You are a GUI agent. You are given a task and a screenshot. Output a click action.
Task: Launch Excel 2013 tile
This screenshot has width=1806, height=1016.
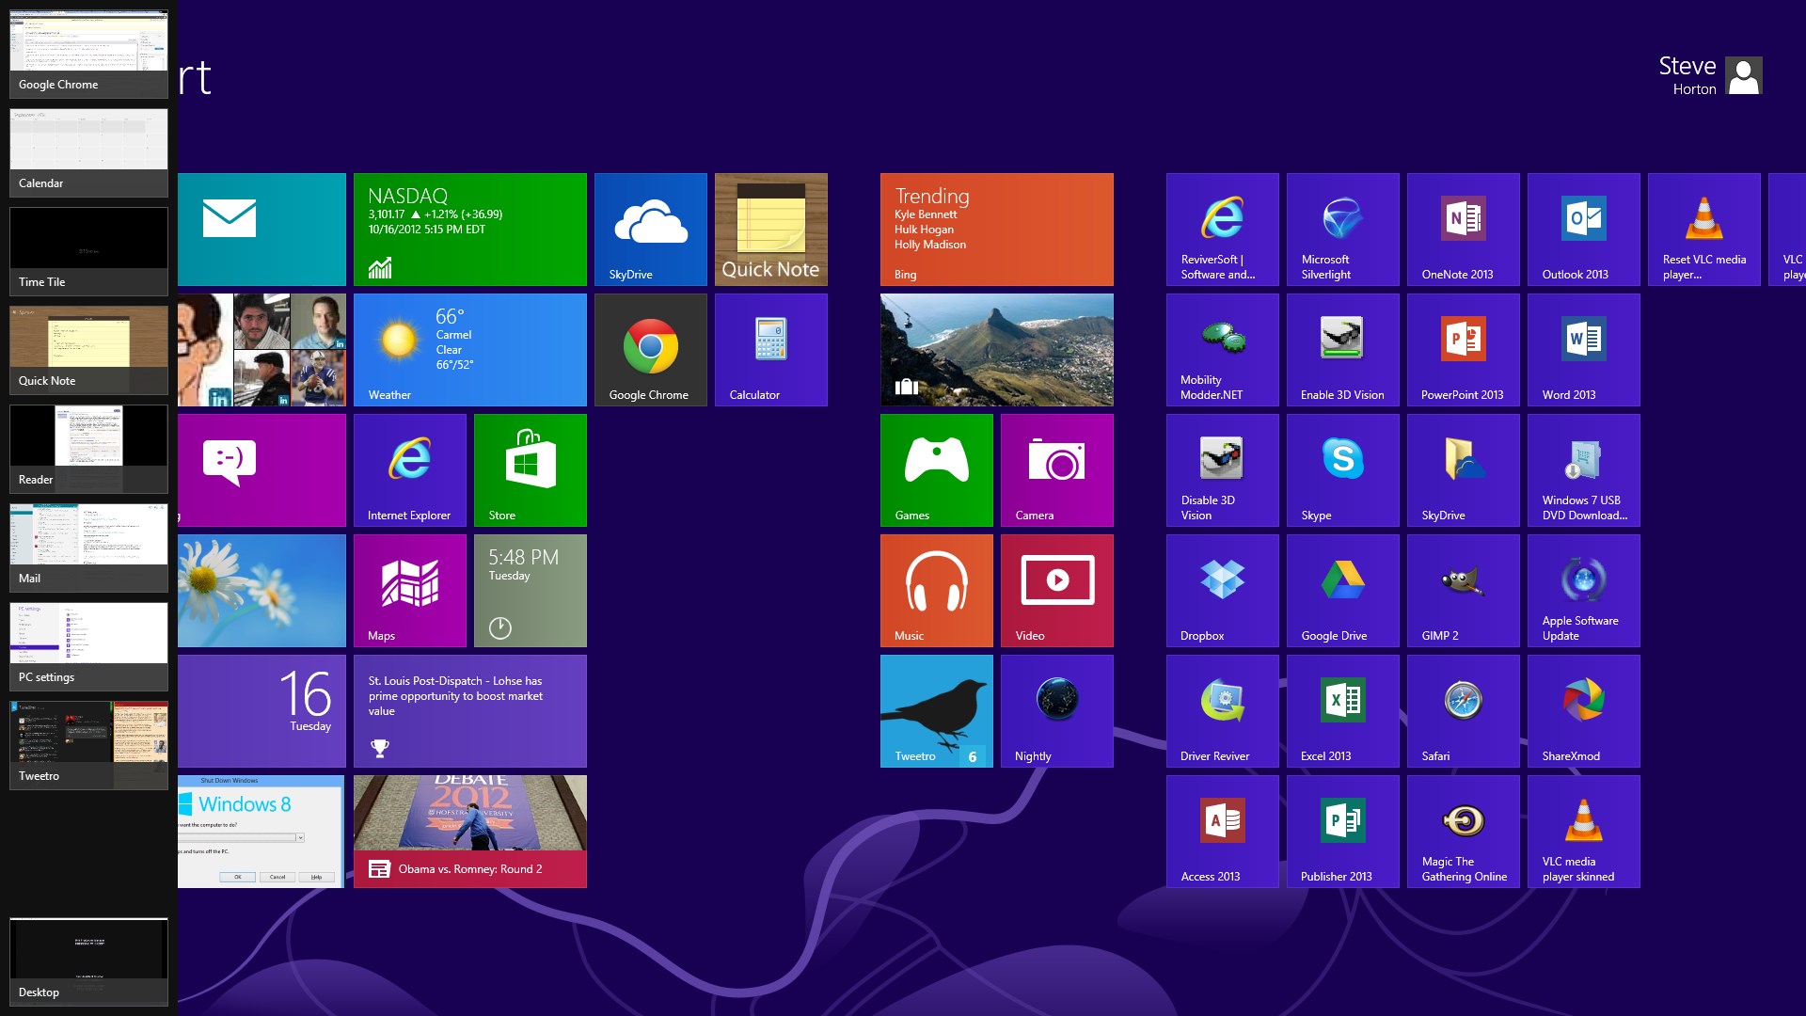tap(1342, 711)
